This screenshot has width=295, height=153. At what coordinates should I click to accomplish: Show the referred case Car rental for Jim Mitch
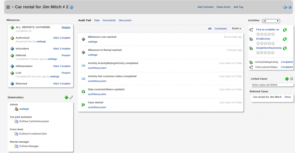pos(288,97)
